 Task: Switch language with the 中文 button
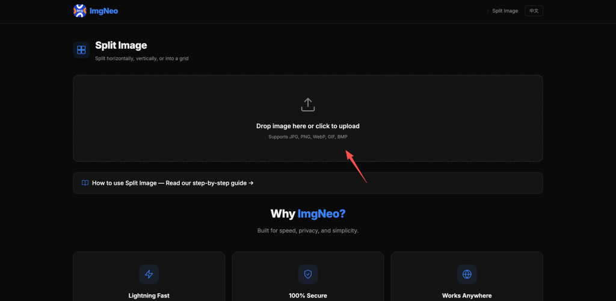pos(534,11)
